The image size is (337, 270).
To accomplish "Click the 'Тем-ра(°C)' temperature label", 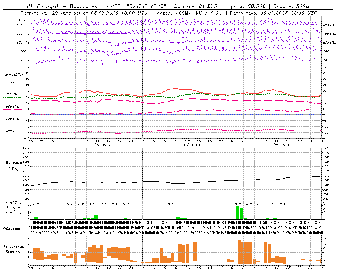I will pos(12,75).
